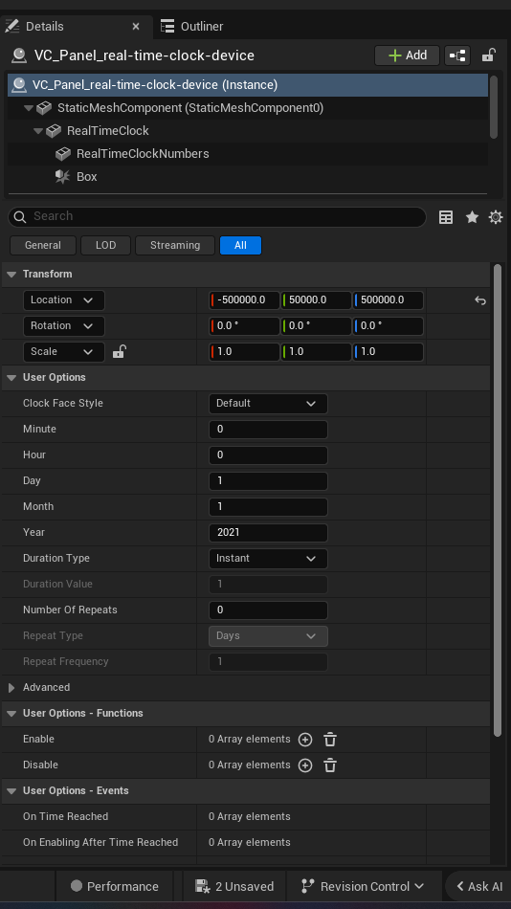Open the Blueprint/Add Script hierarchy icon button

[x=457, y=55]
